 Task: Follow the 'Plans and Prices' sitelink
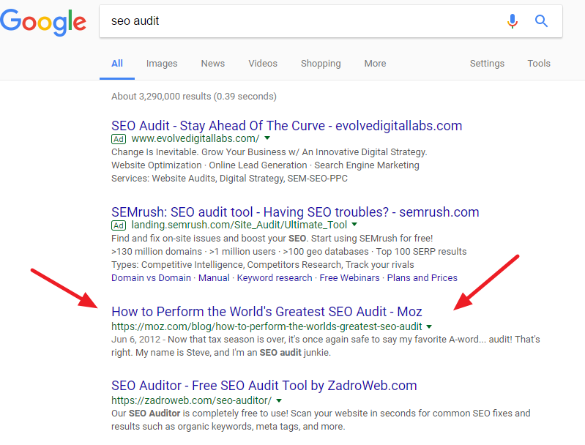pos(422,278)
